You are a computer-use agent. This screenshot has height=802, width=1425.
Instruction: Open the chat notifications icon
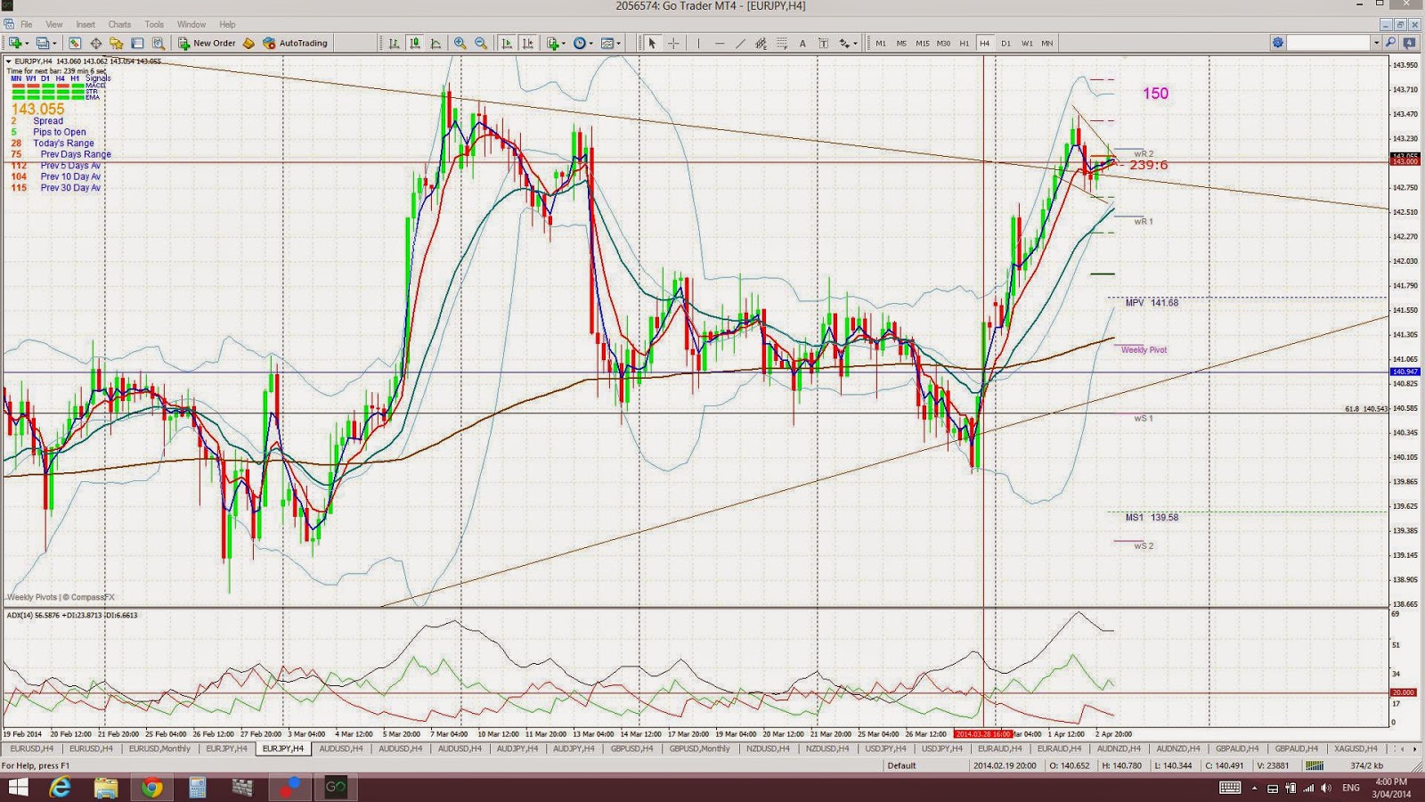click(1410, 43)
